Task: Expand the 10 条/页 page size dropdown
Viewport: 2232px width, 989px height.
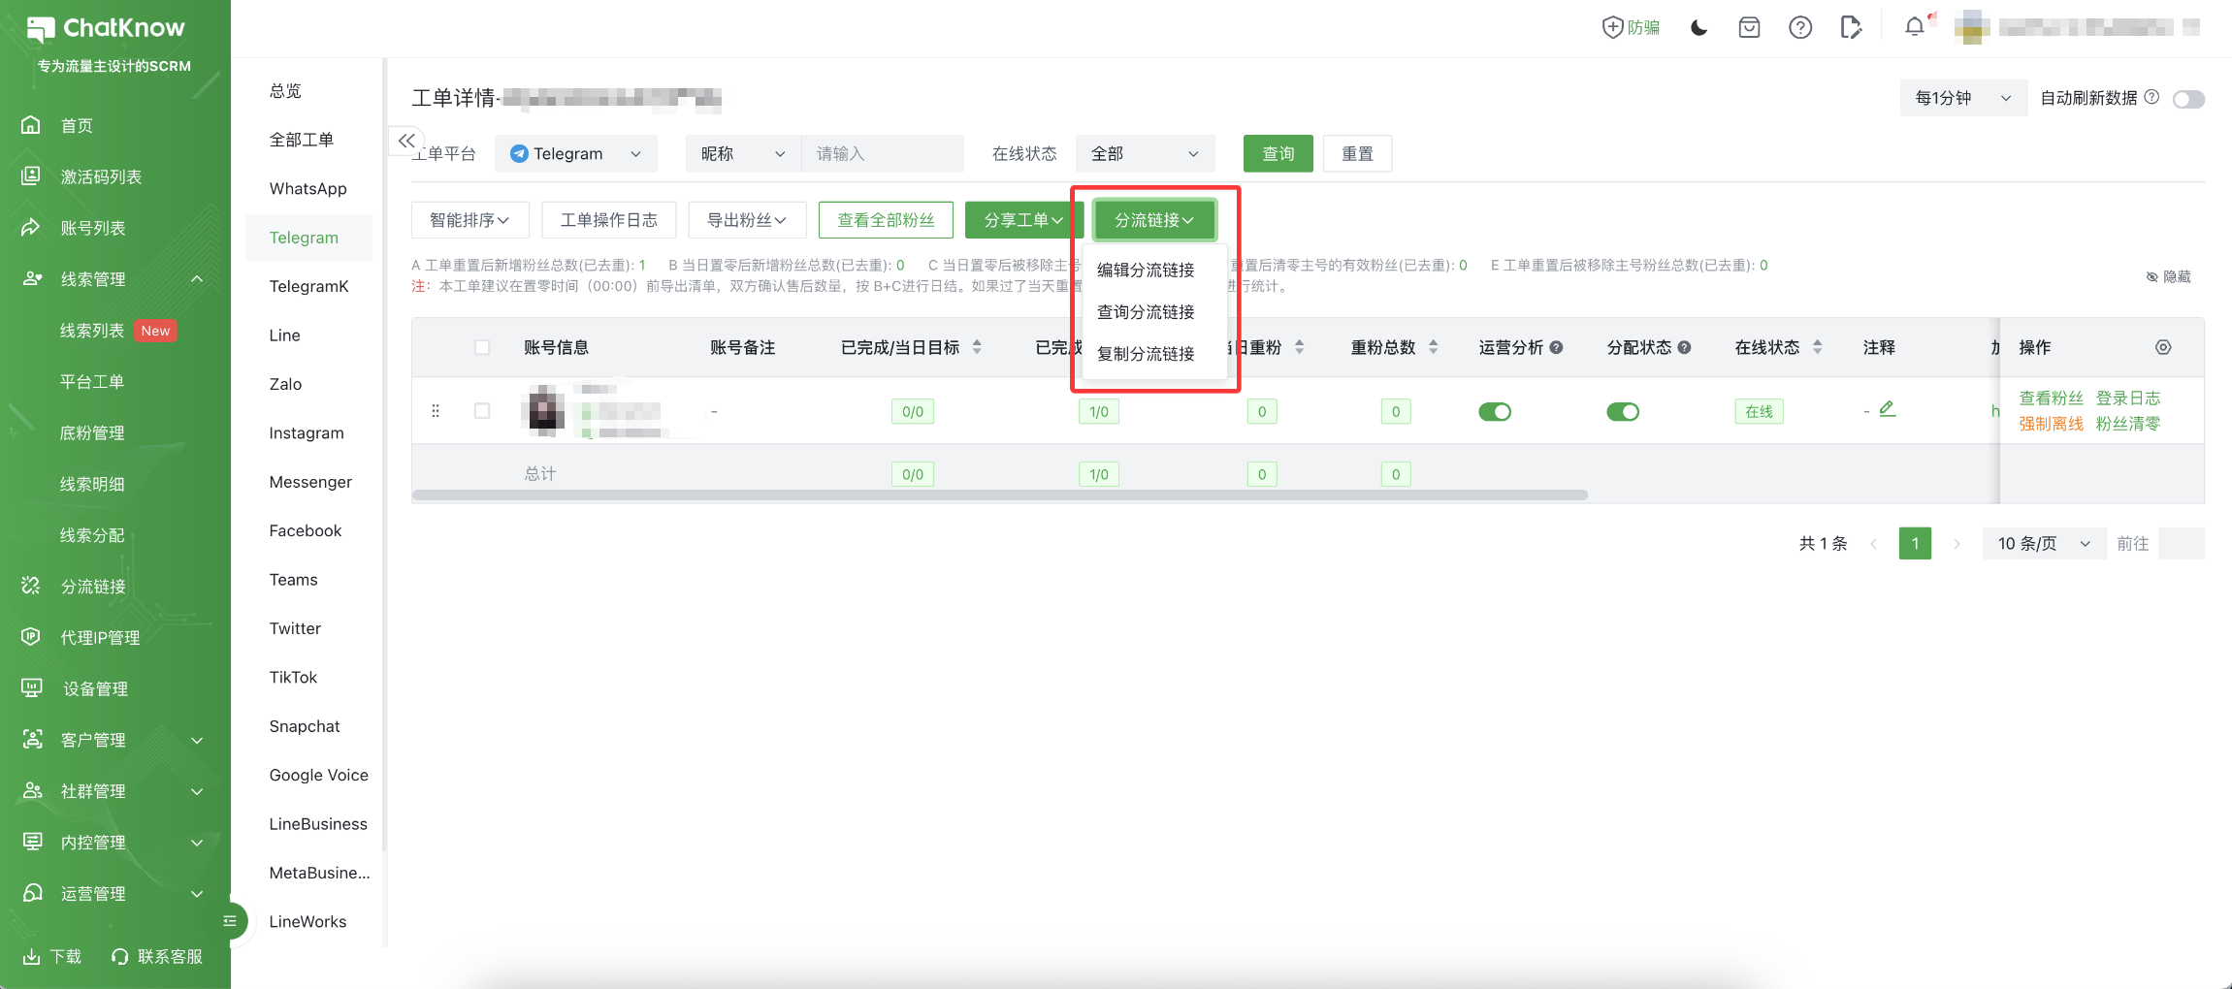Action: (2043, 544)
